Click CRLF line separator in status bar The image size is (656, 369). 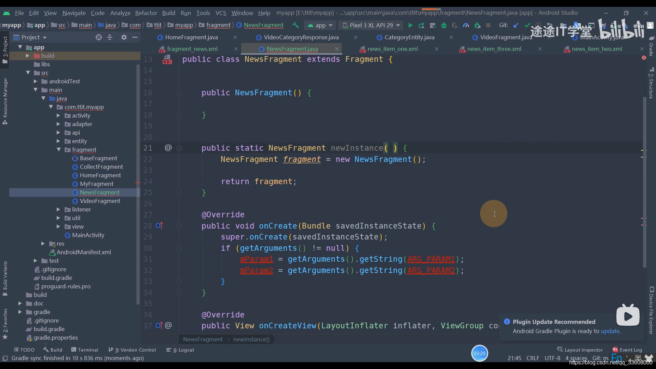pos(533,358)
